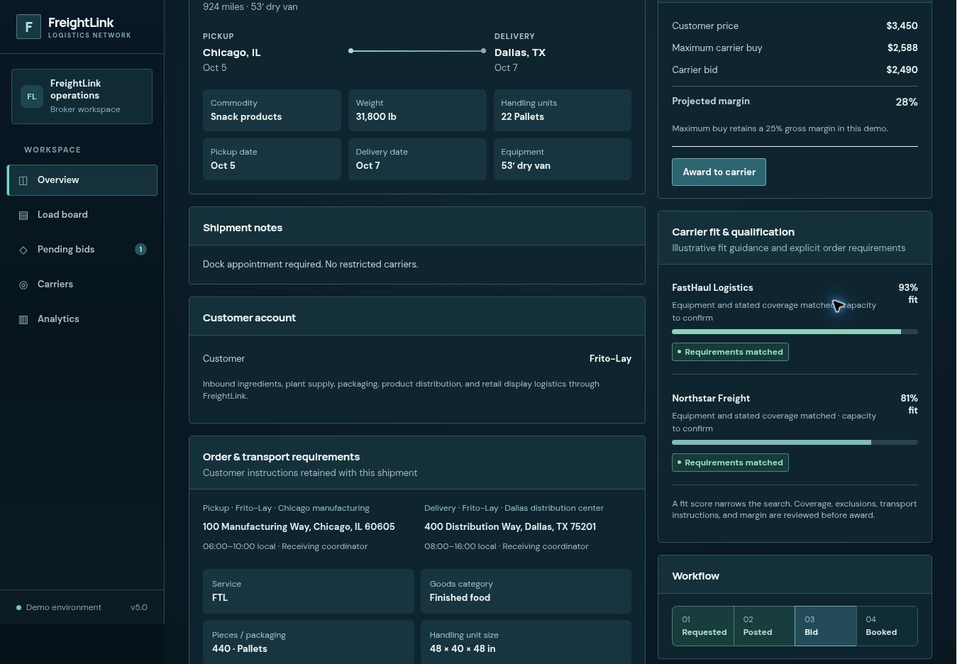Click Northstar Freight fit progress bar

pyautogui.click(x=795, y=442)
